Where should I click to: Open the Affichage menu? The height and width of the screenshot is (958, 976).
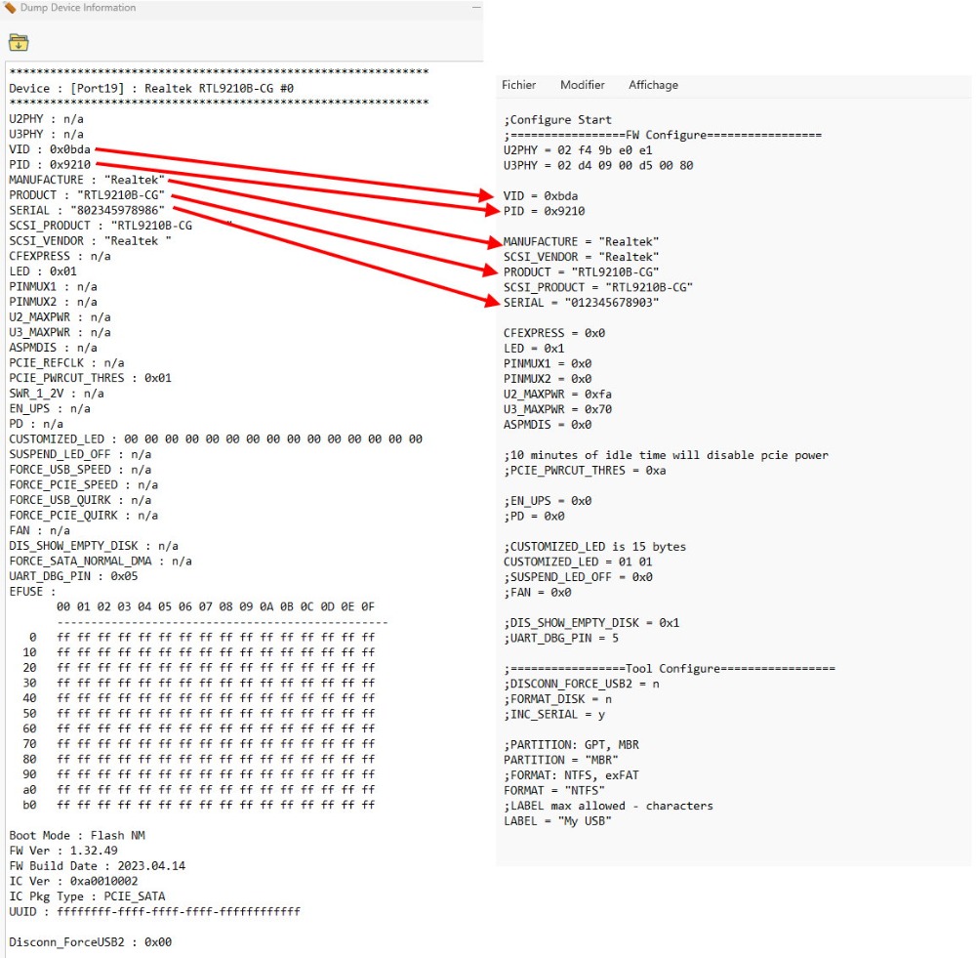653,85
